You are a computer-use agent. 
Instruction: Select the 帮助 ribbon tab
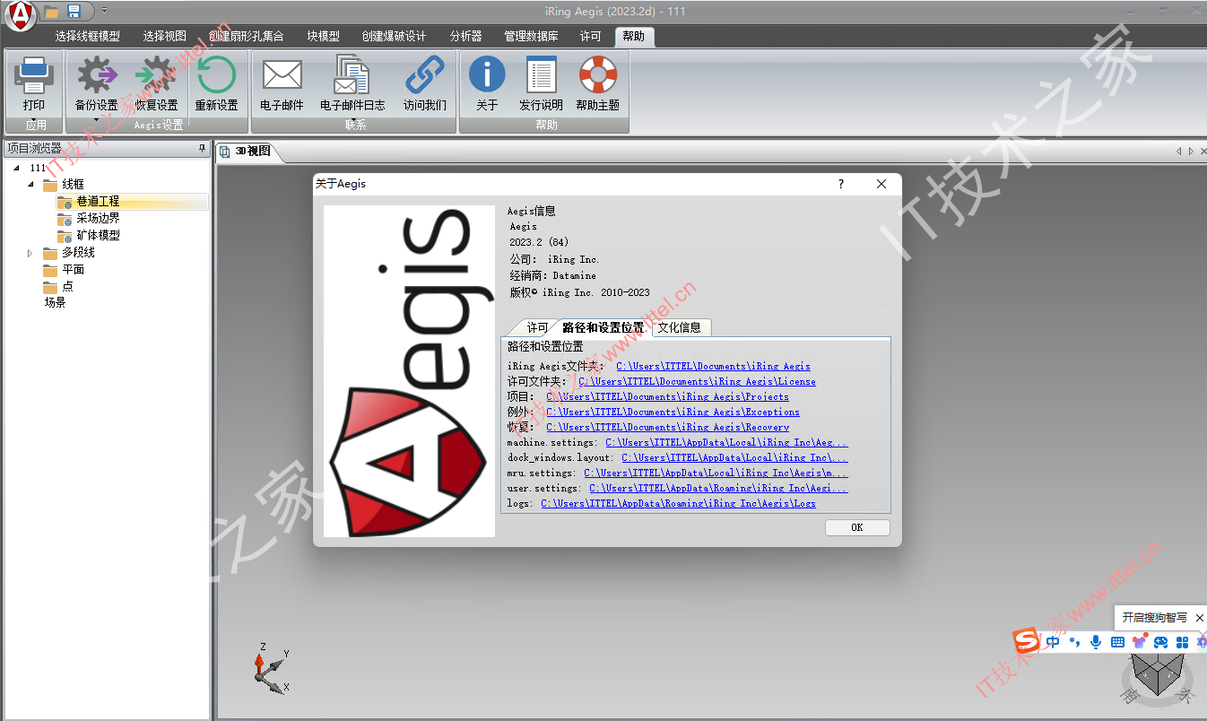[633, 37]
